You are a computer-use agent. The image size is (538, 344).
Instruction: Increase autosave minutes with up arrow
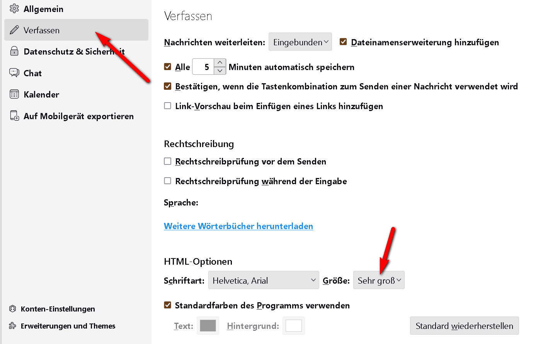point(220,63)
